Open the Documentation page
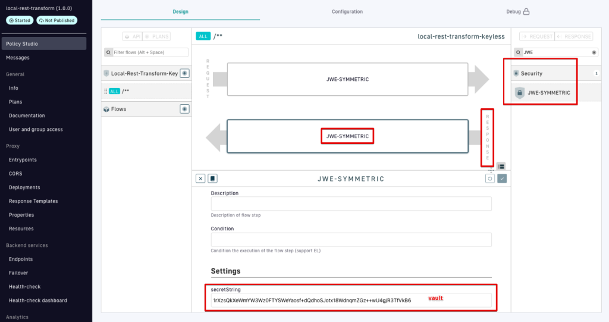Screen dimensions: 609x322 click(27, 115)
